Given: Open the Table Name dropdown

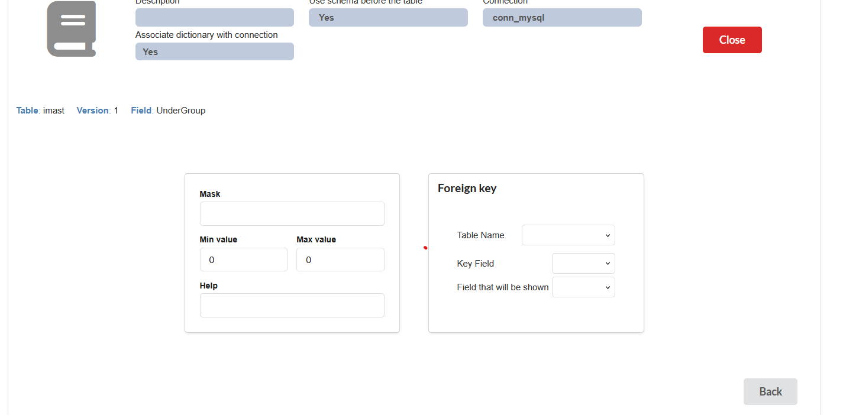Looking at the screenshot, I should pyautogui.click(x=568, y=235).
